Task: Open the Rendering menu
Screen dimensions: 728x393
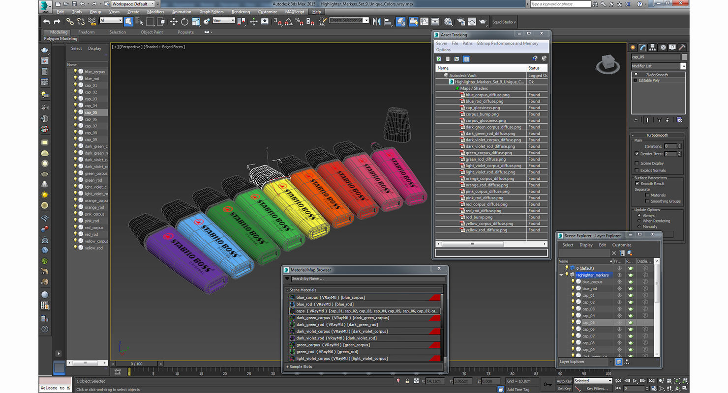Action: pos(241,12)
